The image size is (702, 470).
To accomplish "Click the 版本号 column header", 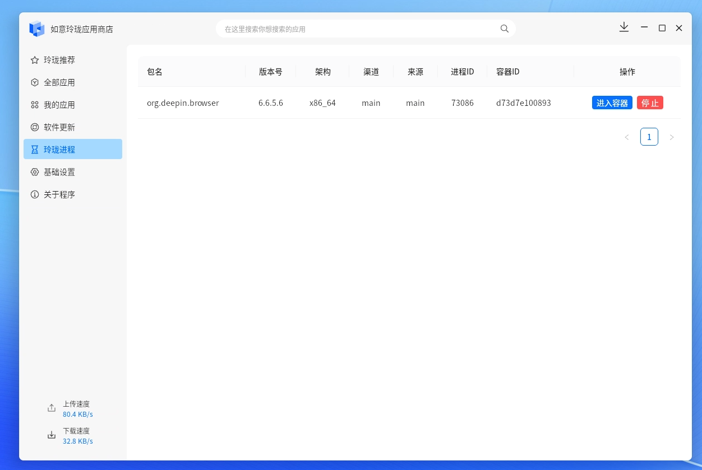I will [x=271, y=72].
